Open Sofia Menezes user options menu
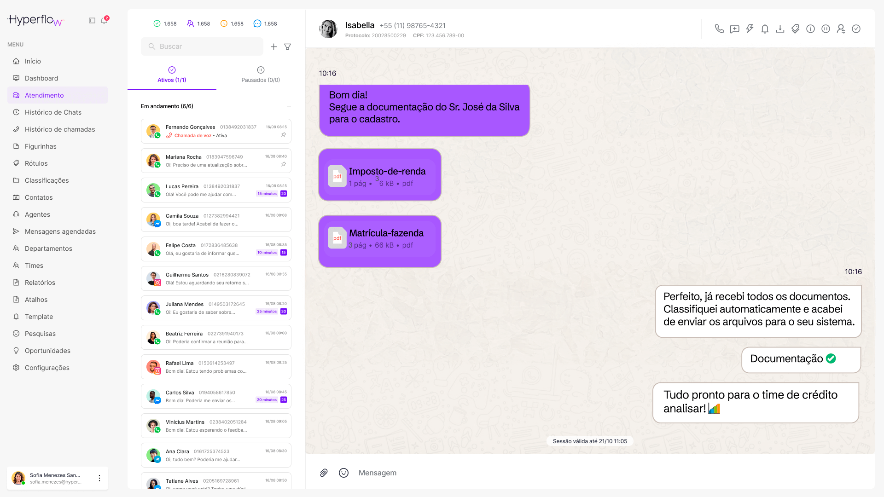 (x=99, y=478)
